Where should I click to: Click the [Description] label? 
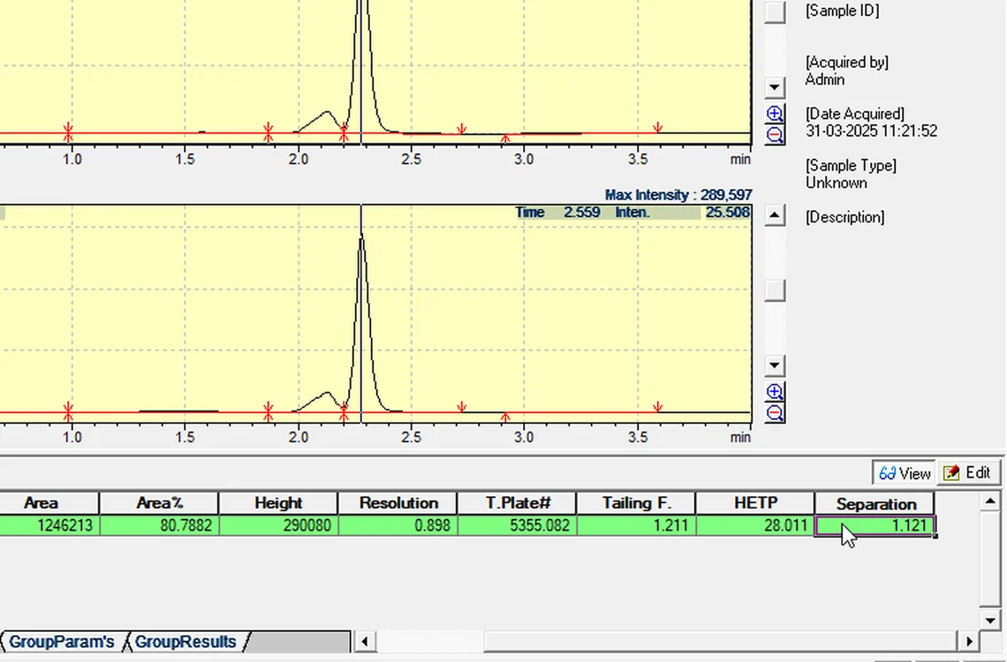point(844,217)
